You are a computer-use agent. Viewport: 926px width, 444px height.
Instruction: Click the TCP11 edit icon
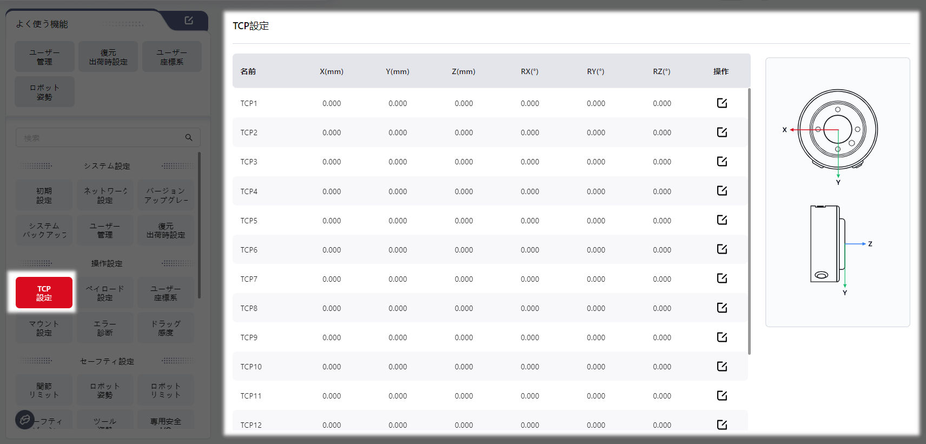[x=722, y=395]
